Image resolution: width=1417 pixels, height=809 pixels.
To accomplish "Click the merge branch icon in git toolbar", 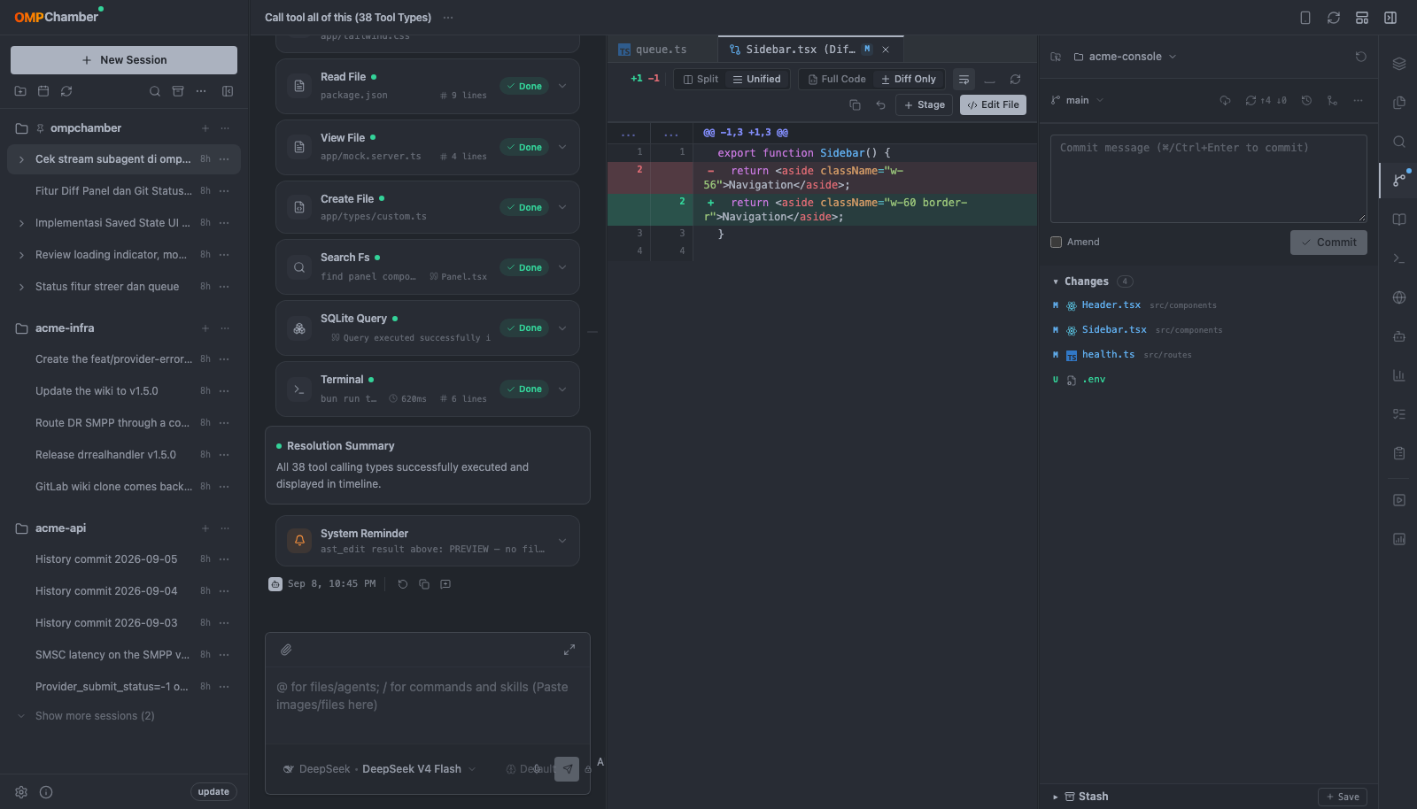I will (x=1332, y=101).
